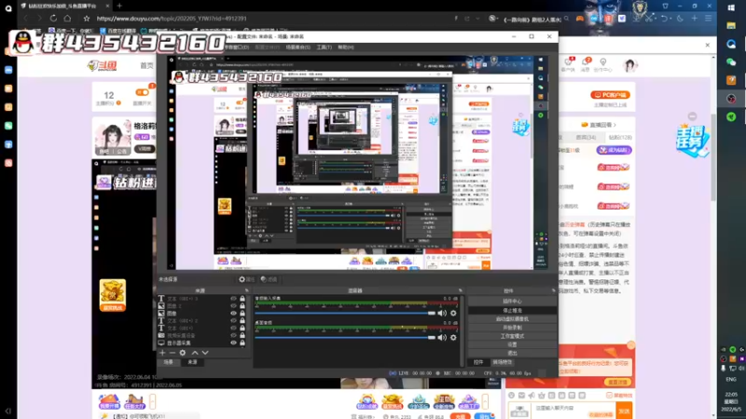Switch to the Scenes tab at the OBS bottom
This screenshot has width=746, height=419.
click(169, 362)
